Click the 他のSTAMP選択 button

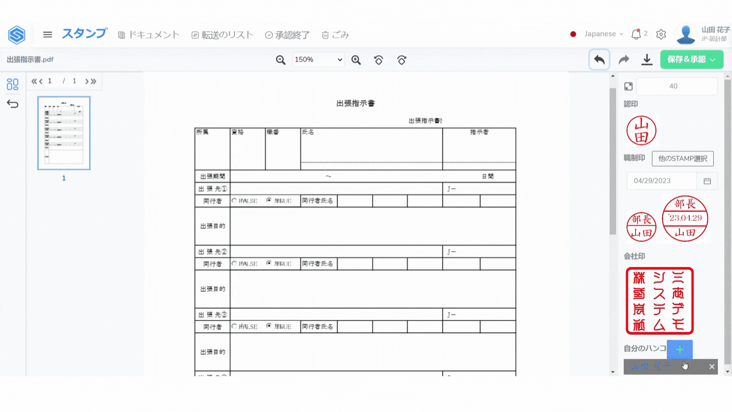682,158
